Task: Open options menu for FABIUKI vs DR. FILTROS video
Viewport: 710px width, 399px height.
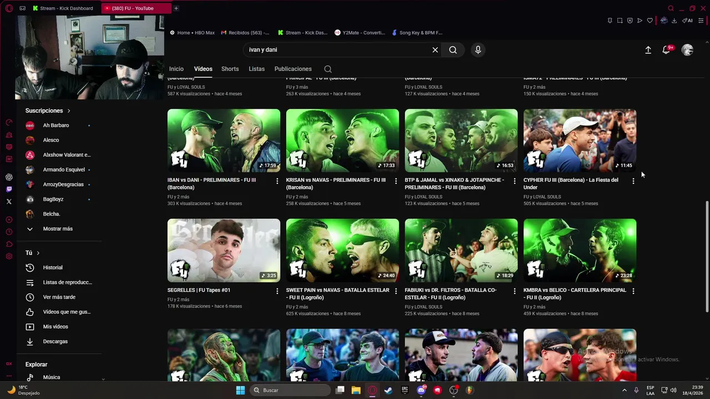Action: coord(515,291)
